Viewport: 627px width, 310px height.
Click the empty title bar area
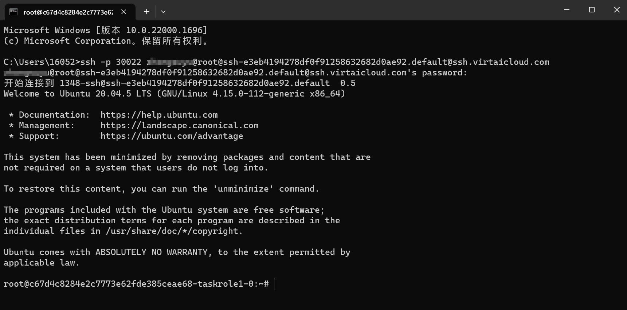[364, 10]
